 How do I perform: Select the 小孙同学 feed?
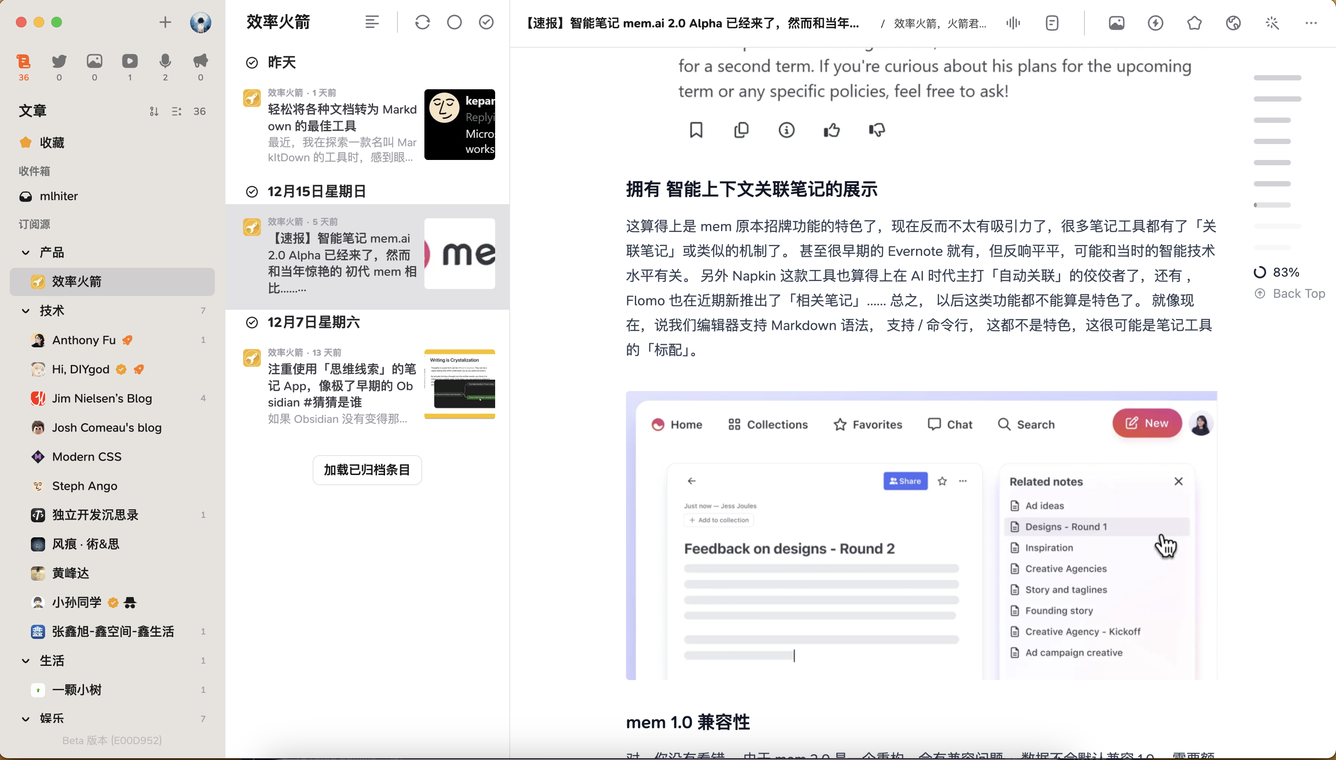[x=112, y=602]
